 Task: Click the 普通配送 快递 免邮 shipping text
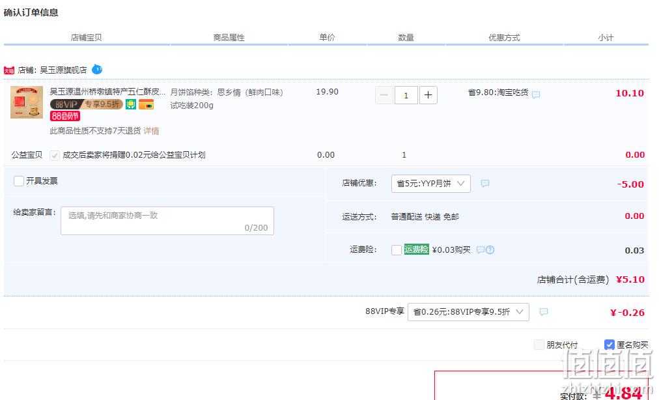coord(425,217)
